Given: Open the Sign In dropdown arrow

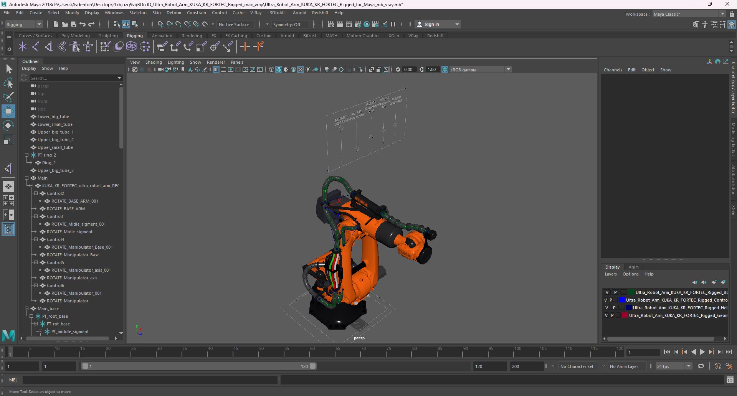Looking at the screenshot, I should tap(457, 24).
